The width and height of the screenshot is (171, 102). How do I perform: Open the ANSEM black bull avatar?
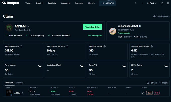tap(9, 28)
